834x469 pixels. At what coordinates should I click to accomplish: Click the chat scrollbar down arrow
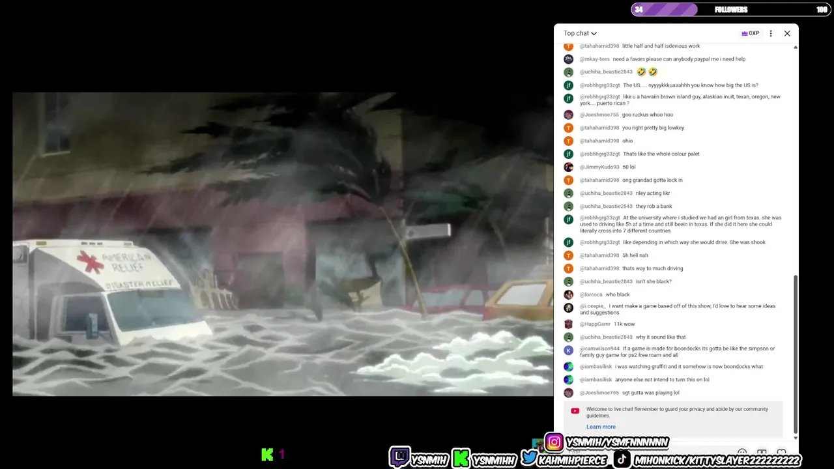(796, 438)
